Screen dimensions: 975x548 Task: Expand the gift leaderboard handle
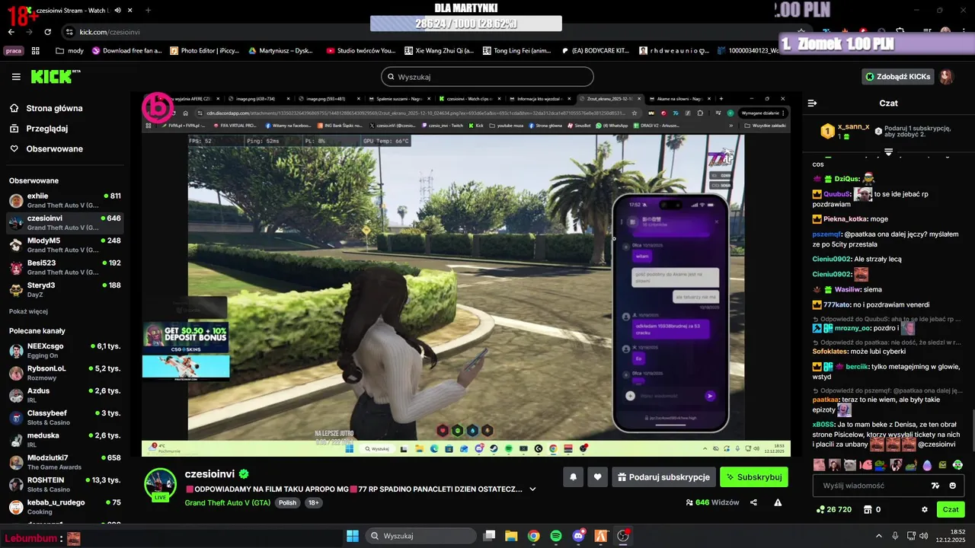pyautogui.click(x=888, y=152)
